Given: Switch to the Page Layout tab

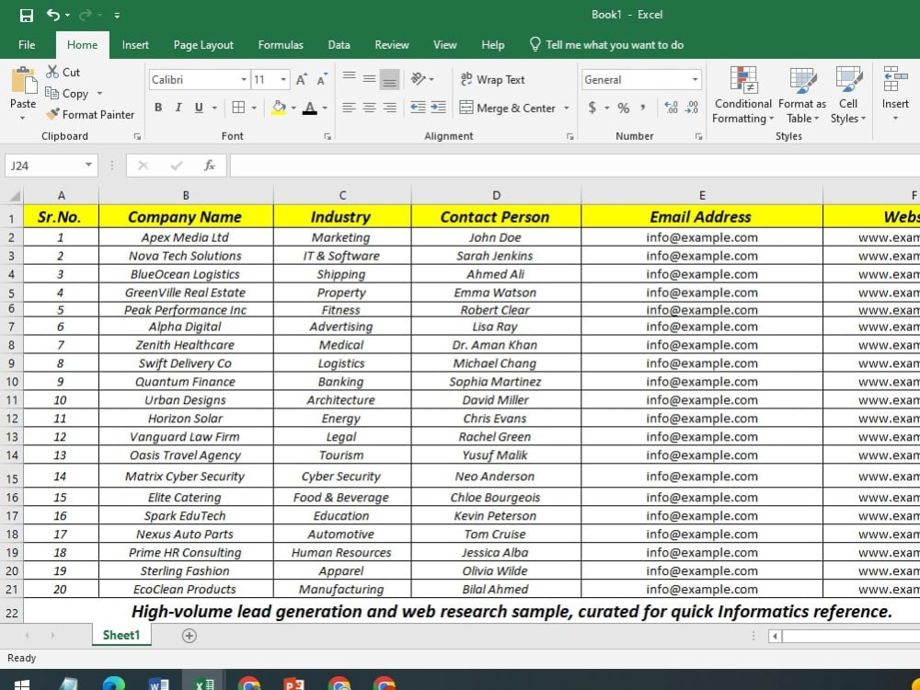Looking at the screenshot, I should (203, 44).
